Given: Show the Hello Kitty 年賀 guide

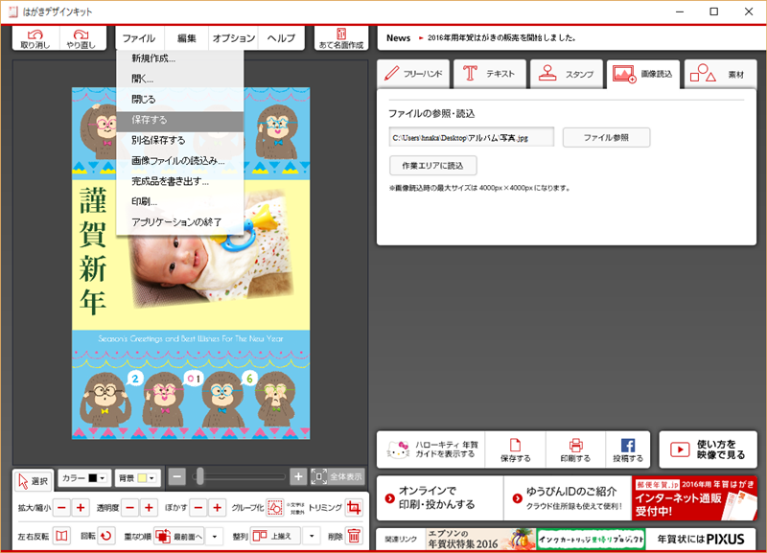Looking at the screenshot, I should (x=430, y=449).
